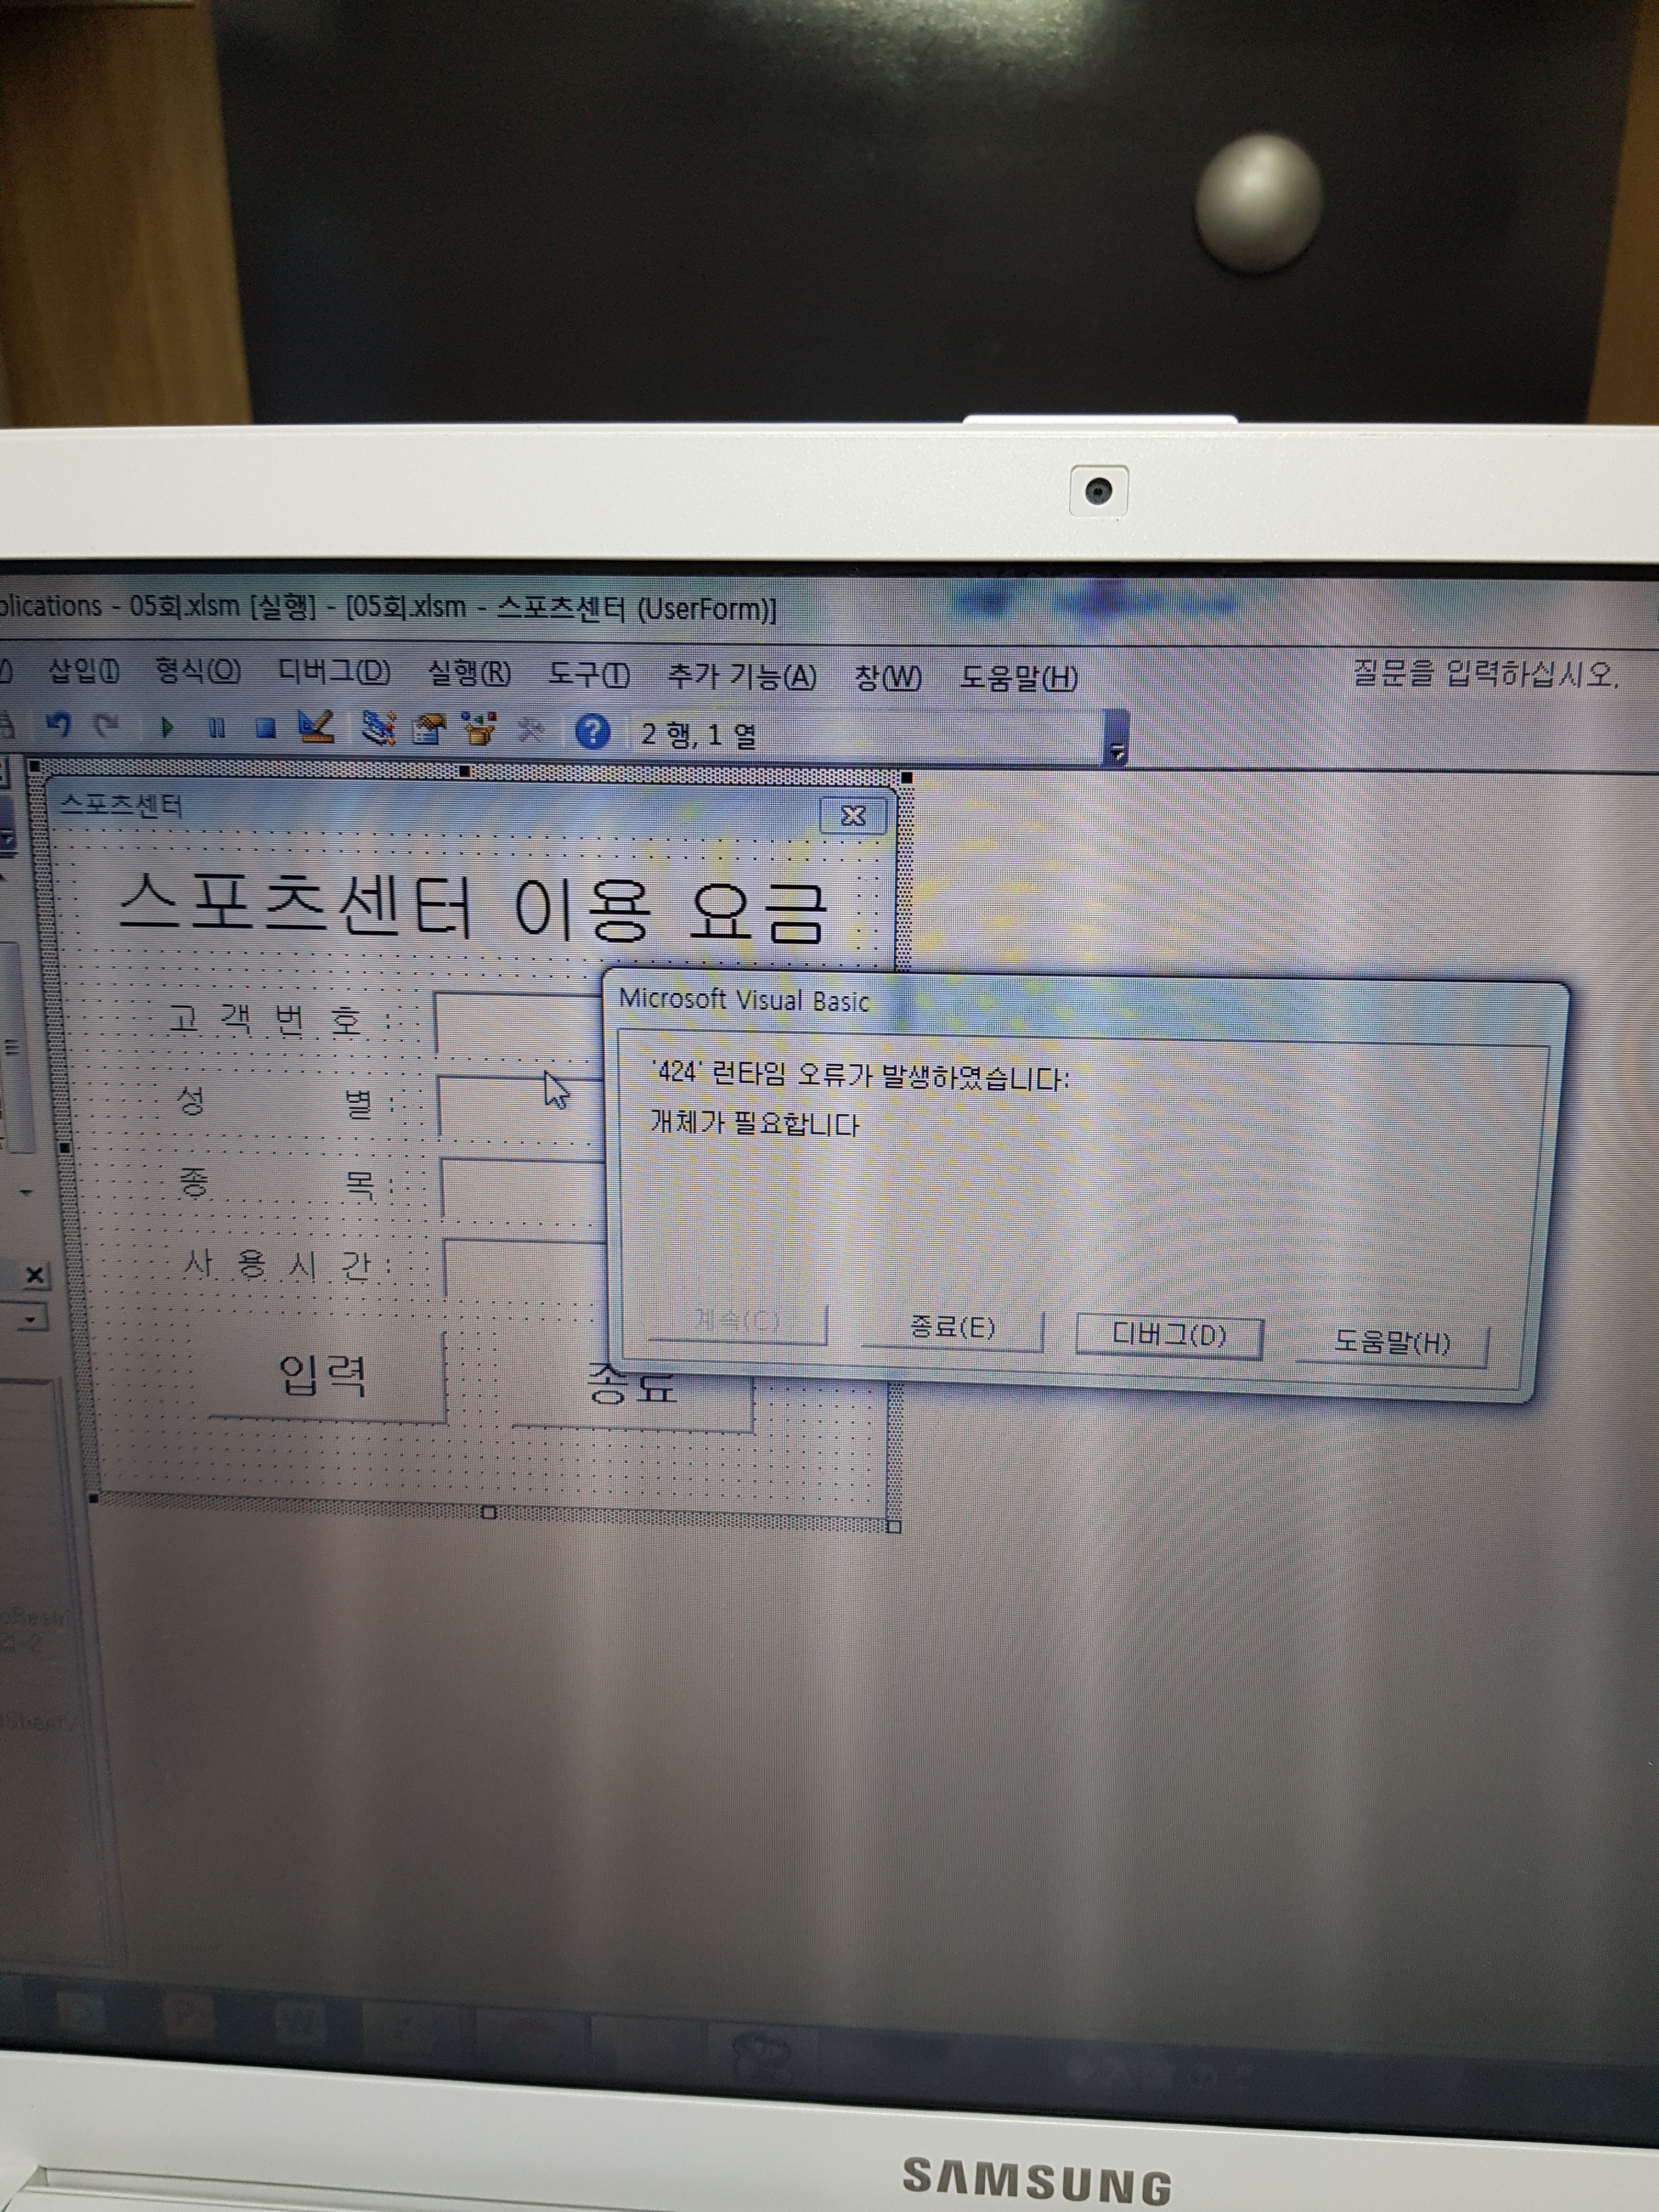Click the blue Help question mark icon
The image size is (1659, 2212).
coord(592,732)
